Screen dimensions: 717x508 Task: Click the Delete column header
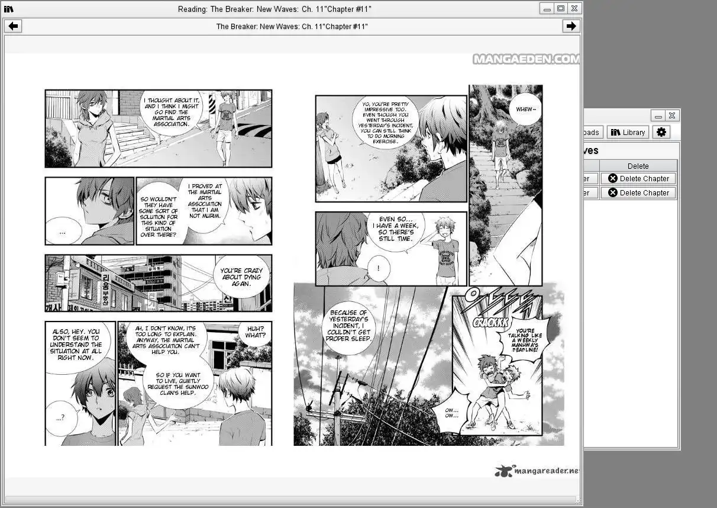coord(638,166)
